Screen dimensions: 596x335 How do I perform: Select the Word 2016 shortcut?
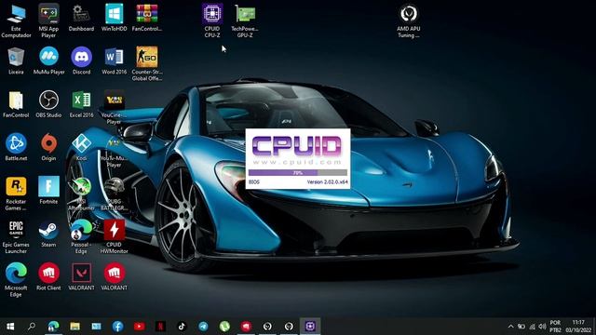coord(114,60)
